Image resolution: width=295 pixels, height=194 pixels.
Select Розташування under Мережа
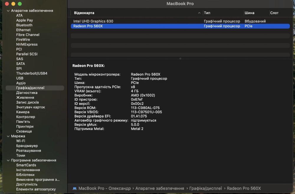coord(29,151)
